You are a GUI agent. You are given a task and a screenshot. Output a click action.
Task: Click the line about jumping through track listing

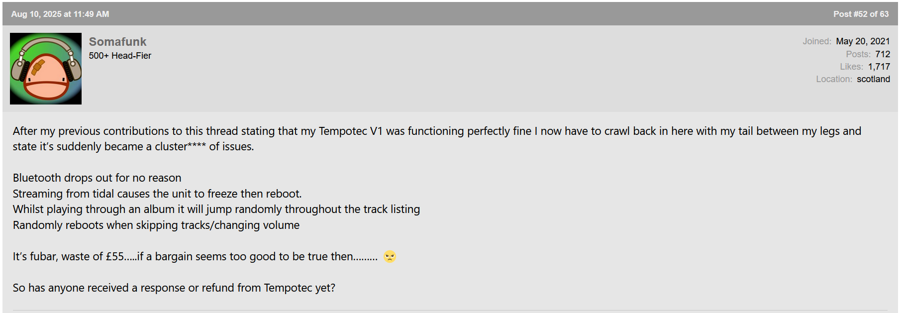click(216, 209)
